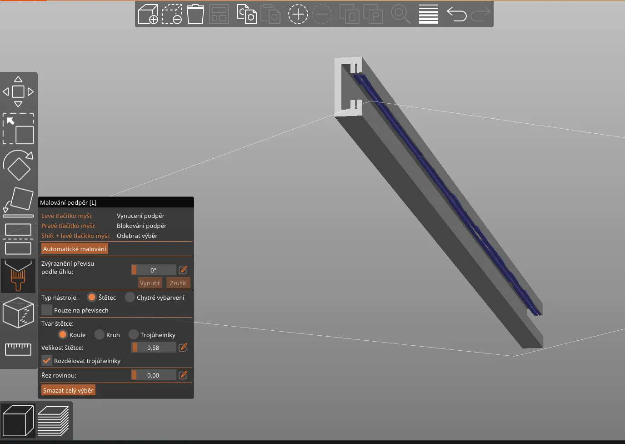Select the Cut tool
The height and width of the screenshot is (444, 625).
pos(18,239)
